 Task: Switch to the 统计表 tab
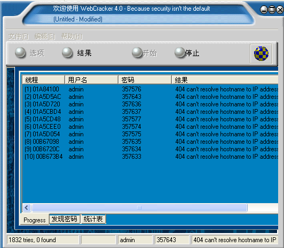coord(93,219)
